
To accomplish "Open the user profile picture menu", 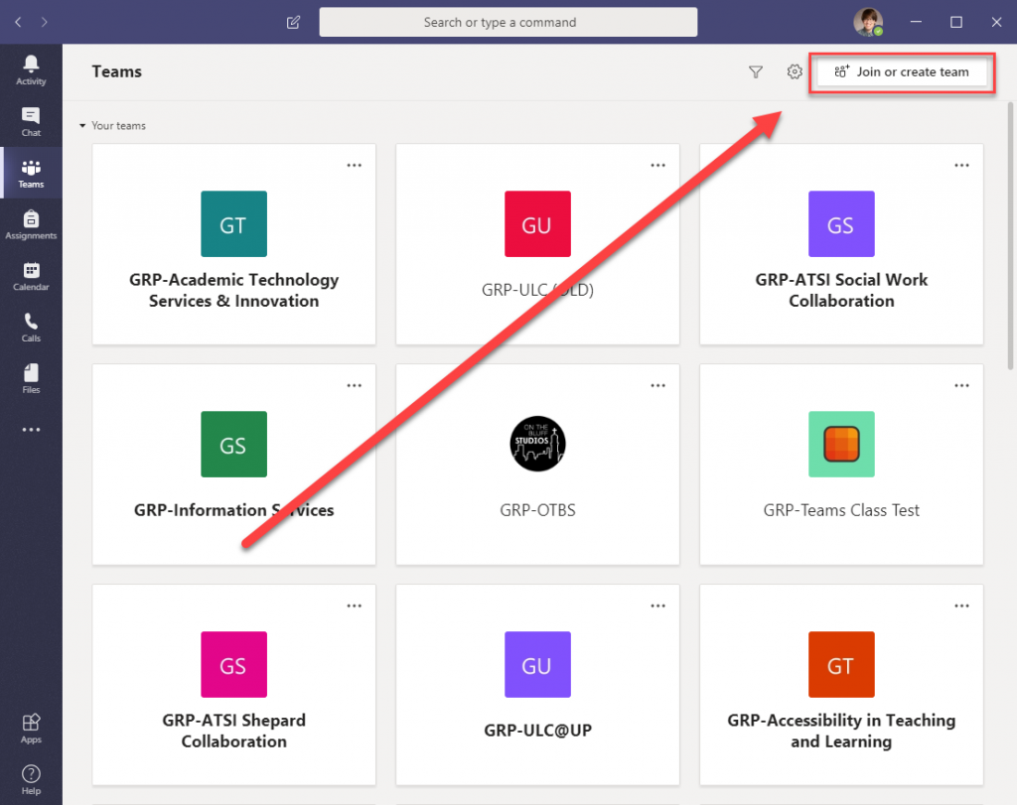I will coord(868,22).
